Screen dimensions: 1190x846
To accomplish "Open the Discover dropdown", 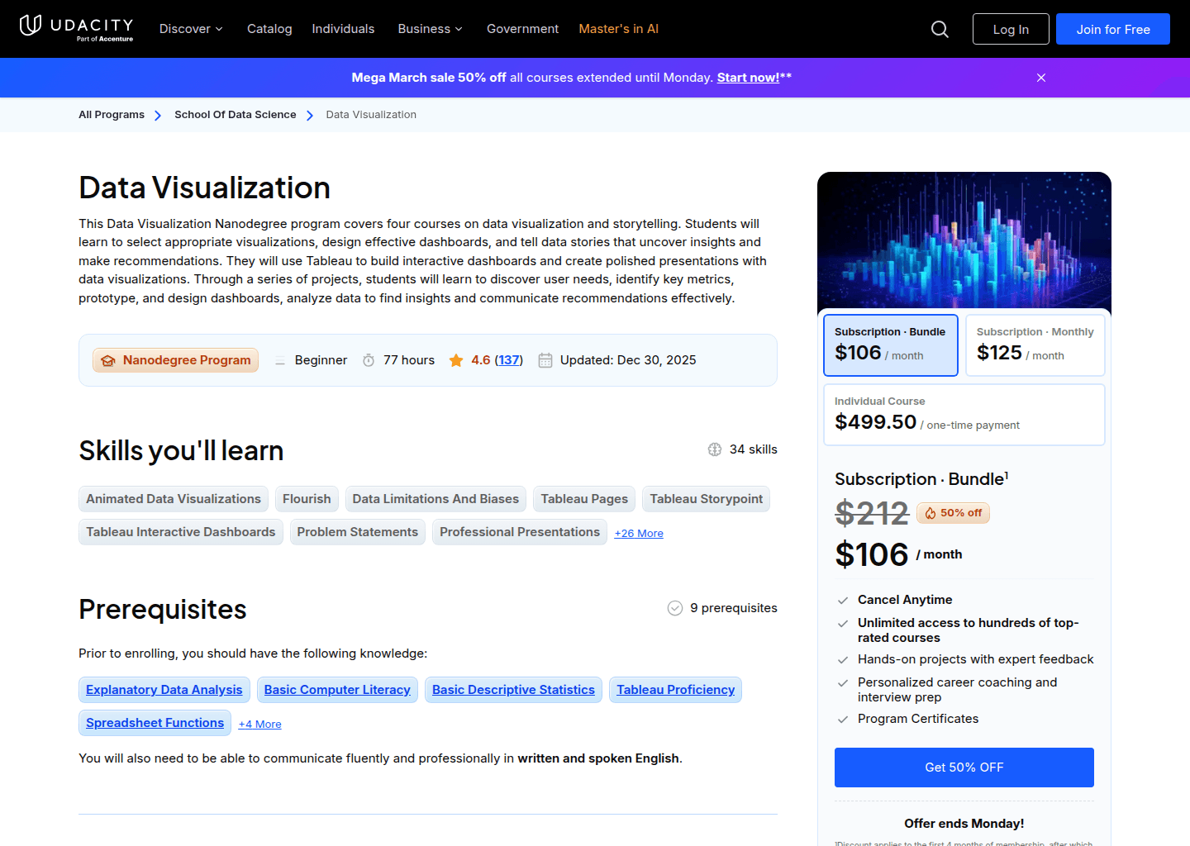I will point(191,28).
